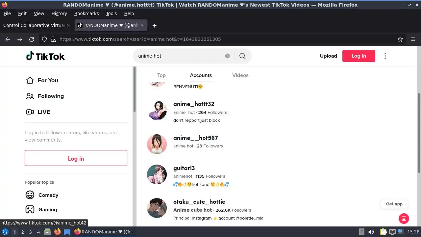Open the taskbar volume speaker icon
Image resolution: width=421 pixels, height=237 pixels.
371,232
